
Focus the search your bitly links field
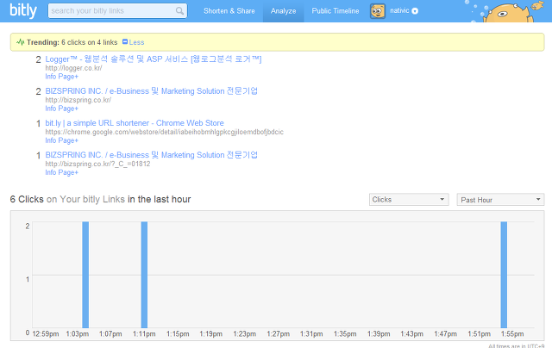pos(110,11)
